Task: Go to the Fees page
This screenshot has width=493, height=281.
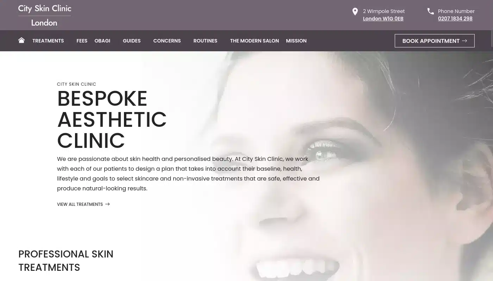Action: pyautogui.click(x=82, y=41)
